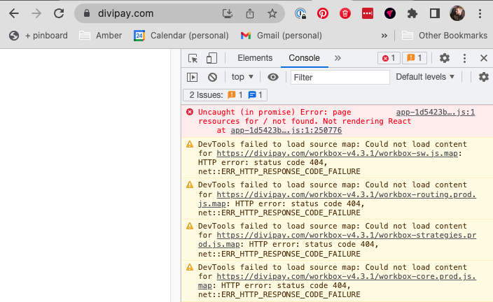Viewport: 493px width, 302px height.
Task: Click the warning icon beside workbox-sw.js.map message
Action: pos(190,145)
